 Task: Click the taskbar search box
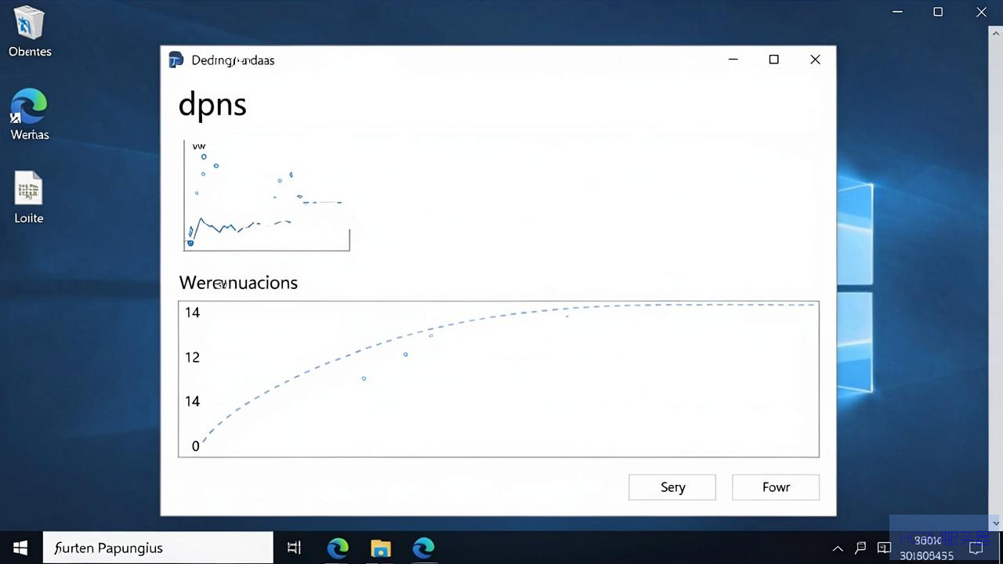pyautogui.click(x=158, y=548)
